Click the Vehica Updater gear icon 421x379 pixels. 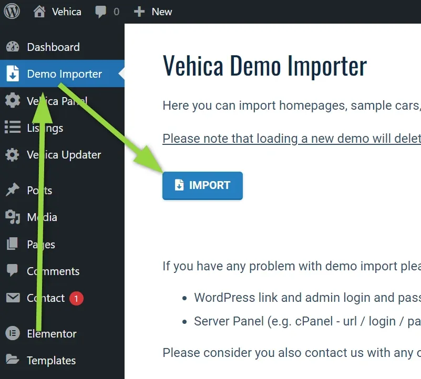point(12,155)
